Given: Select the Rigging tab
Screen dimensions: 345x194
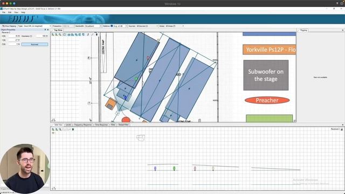Looking at the screenshot, I should [303, 30].
